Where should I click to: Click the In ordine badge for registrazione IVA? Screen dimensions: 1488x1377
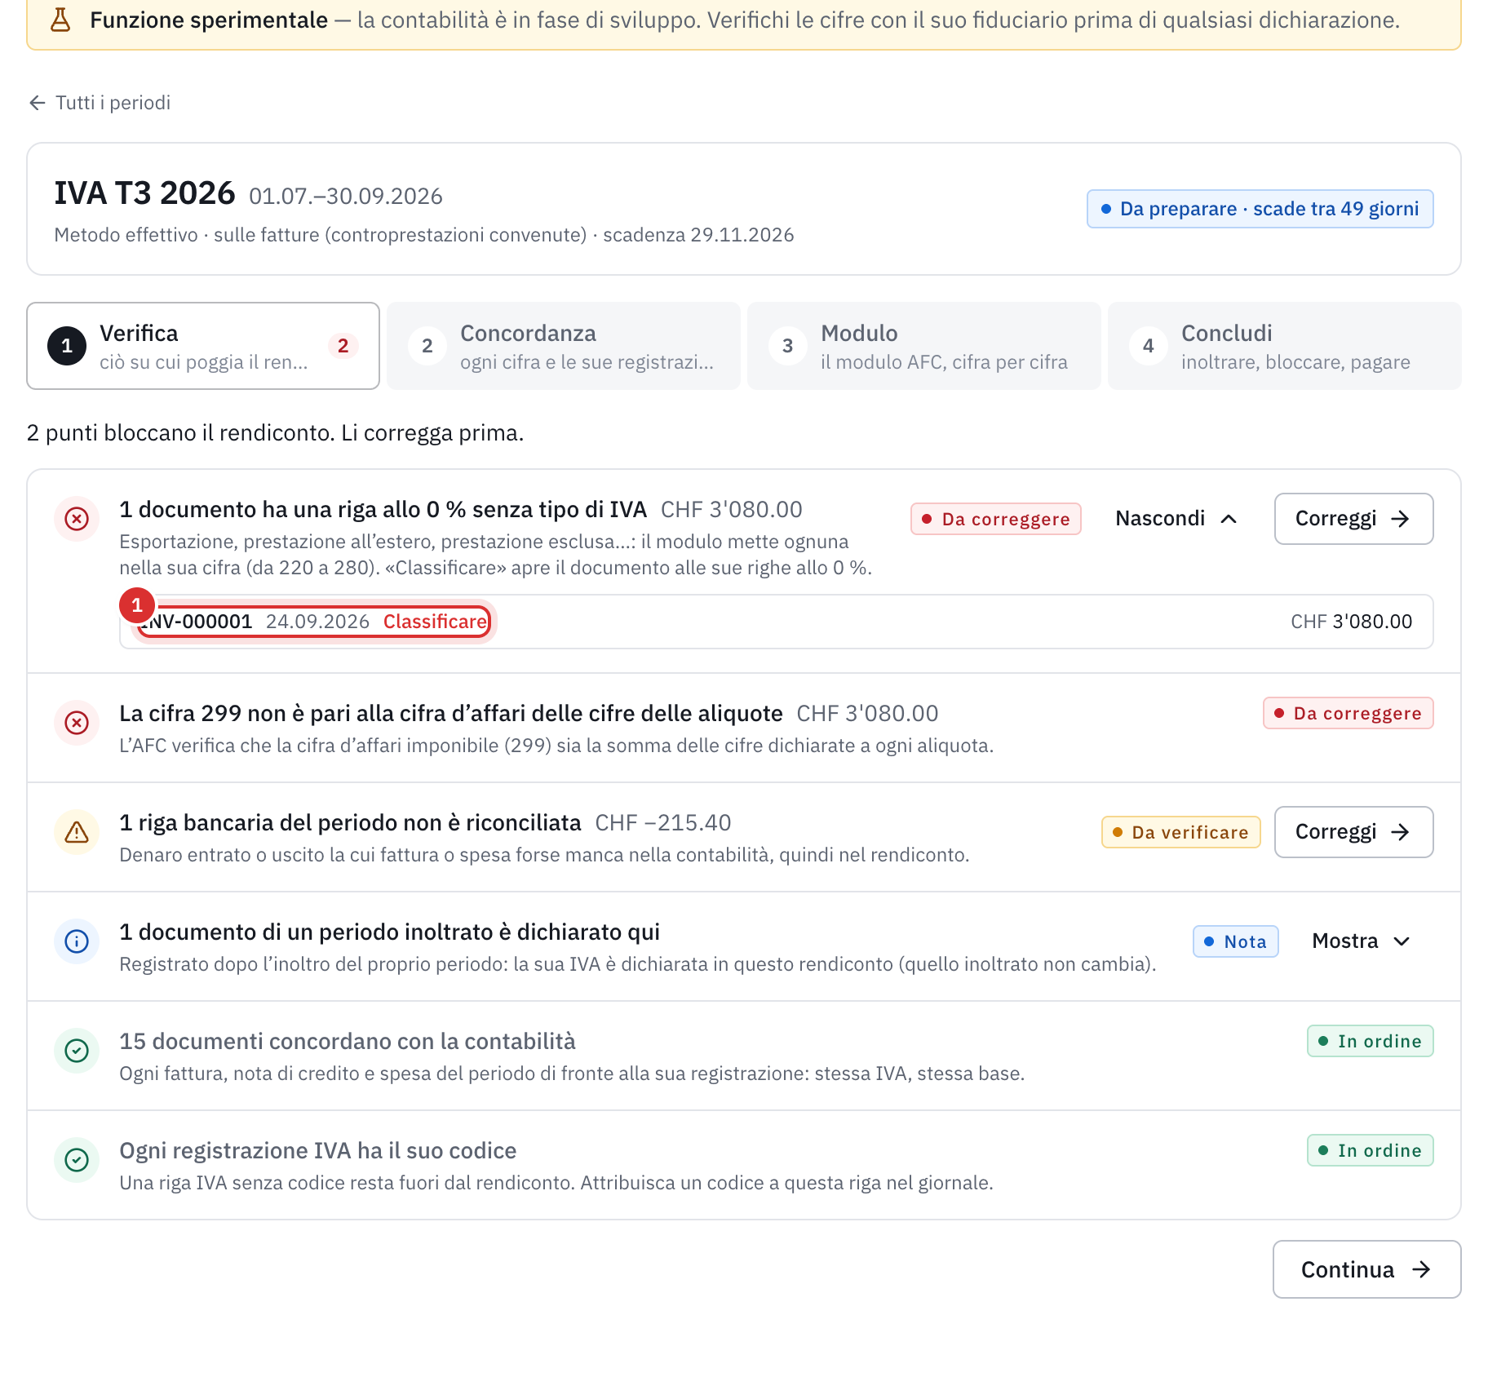(1371, 1151)
